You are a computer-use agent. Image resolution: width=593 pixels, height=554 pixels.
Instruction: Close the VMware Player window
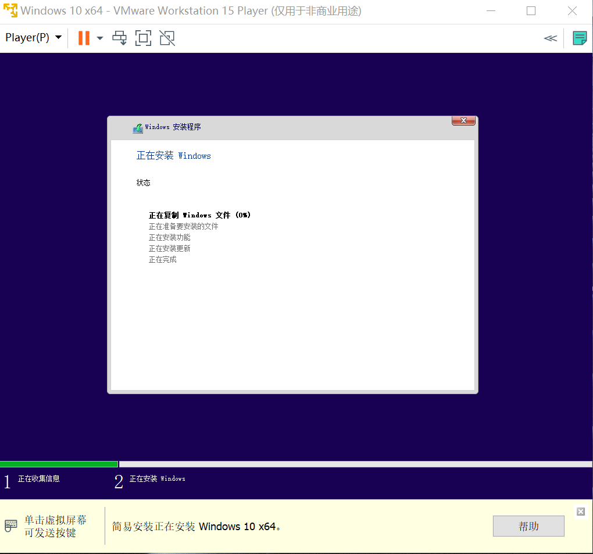click(x=572, y=11)
